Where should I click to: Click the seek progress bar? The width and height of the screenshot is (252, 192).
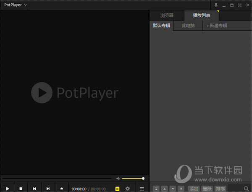point(57,178)
